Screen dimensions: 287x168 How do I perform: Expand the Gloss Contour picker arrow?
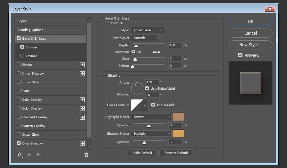click(145, 105)
